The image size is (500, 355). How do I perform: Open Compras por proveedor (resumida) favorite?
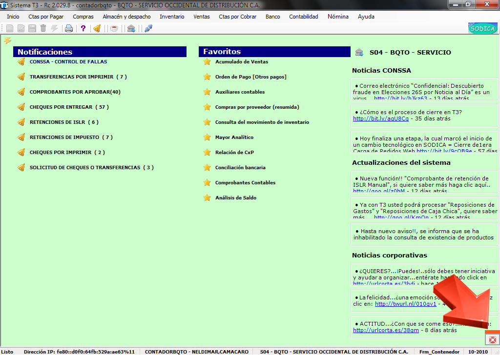tap(257, 107)
